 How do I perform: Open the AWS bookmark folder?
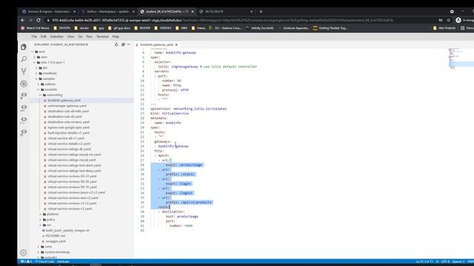[181, 28]
